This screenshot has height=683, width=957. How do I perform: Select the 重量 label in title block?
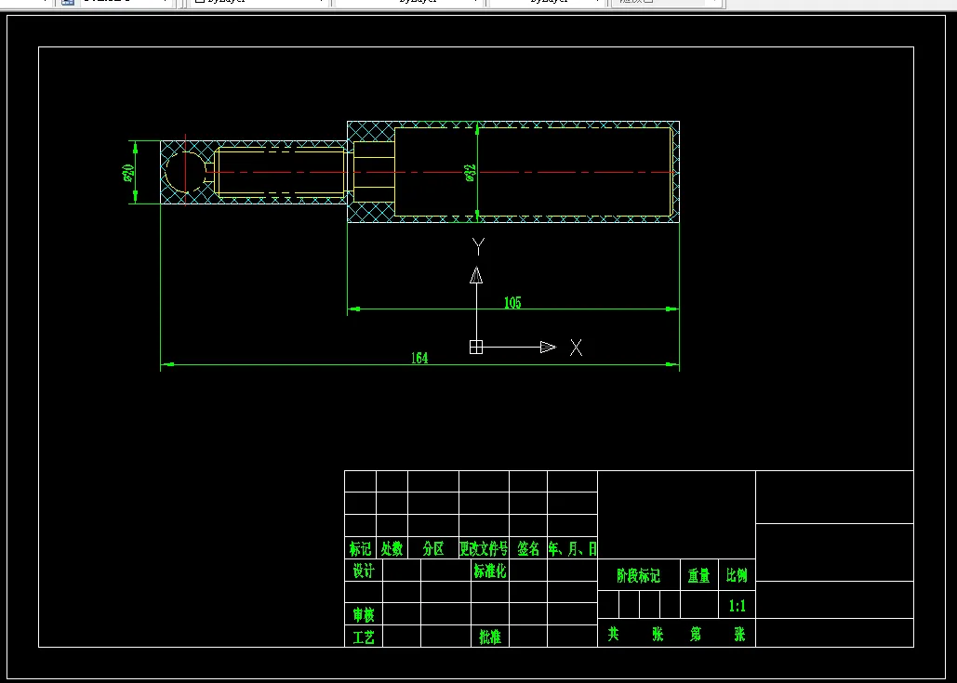coord(698,576)
